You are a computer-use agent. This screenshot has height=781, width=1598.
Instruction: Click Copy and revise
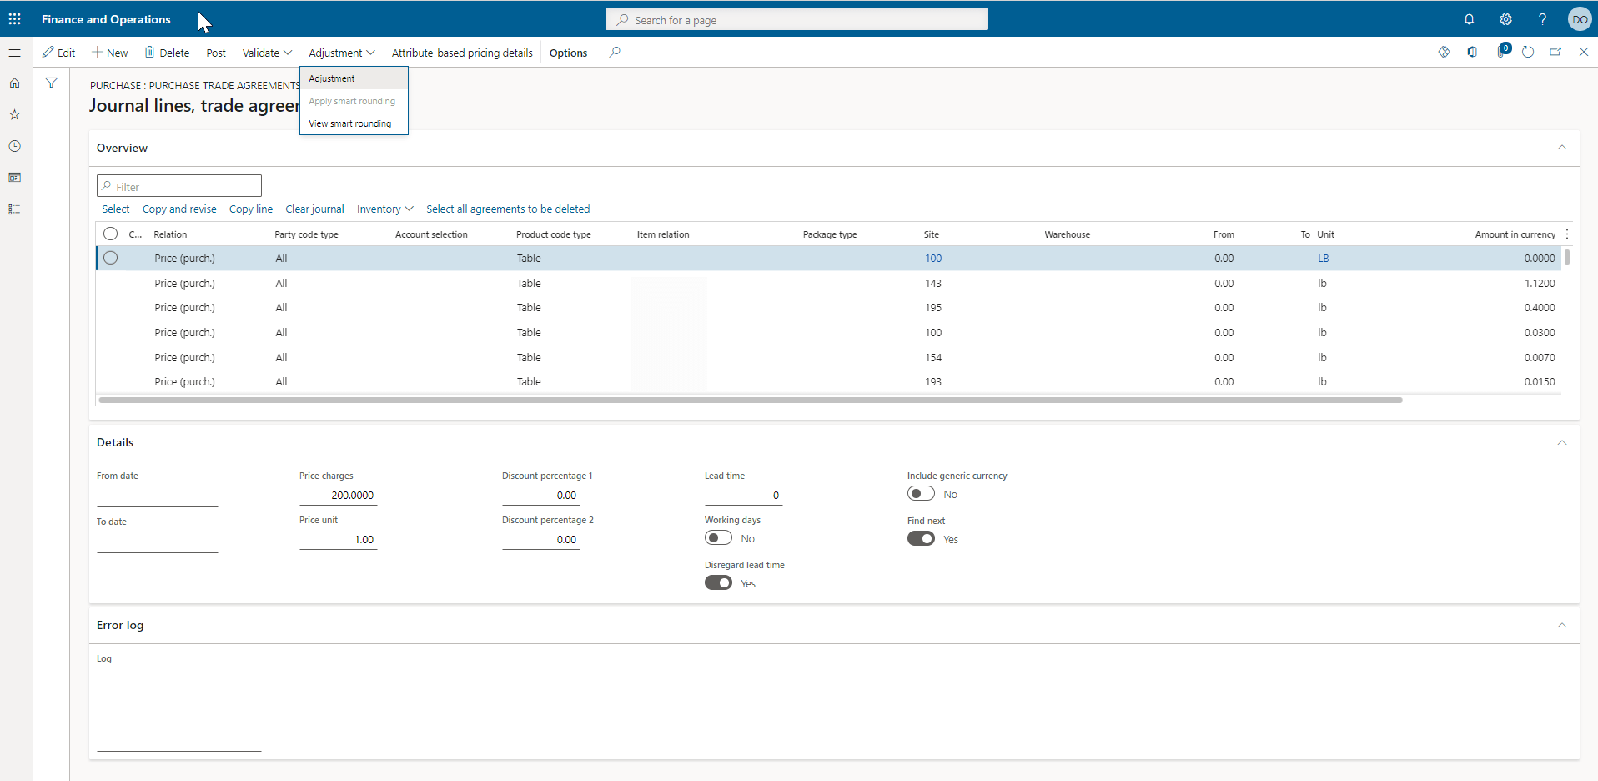click(178, 209)
